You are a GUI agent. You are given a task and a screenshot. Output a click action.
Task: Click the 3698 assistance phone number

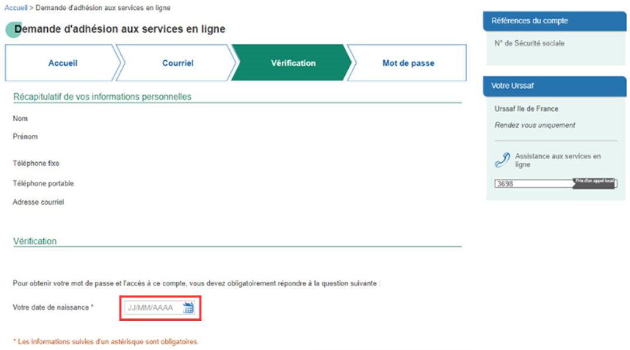[505, 184]
